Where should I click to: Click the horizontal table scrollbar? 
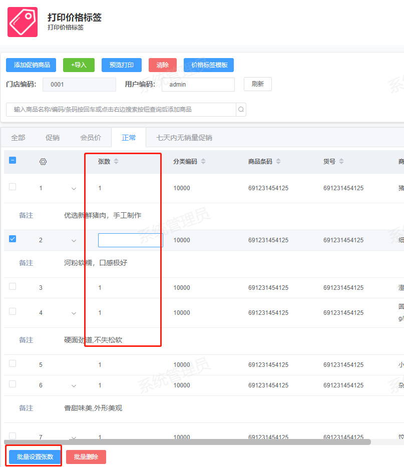(x=188, y=442)
